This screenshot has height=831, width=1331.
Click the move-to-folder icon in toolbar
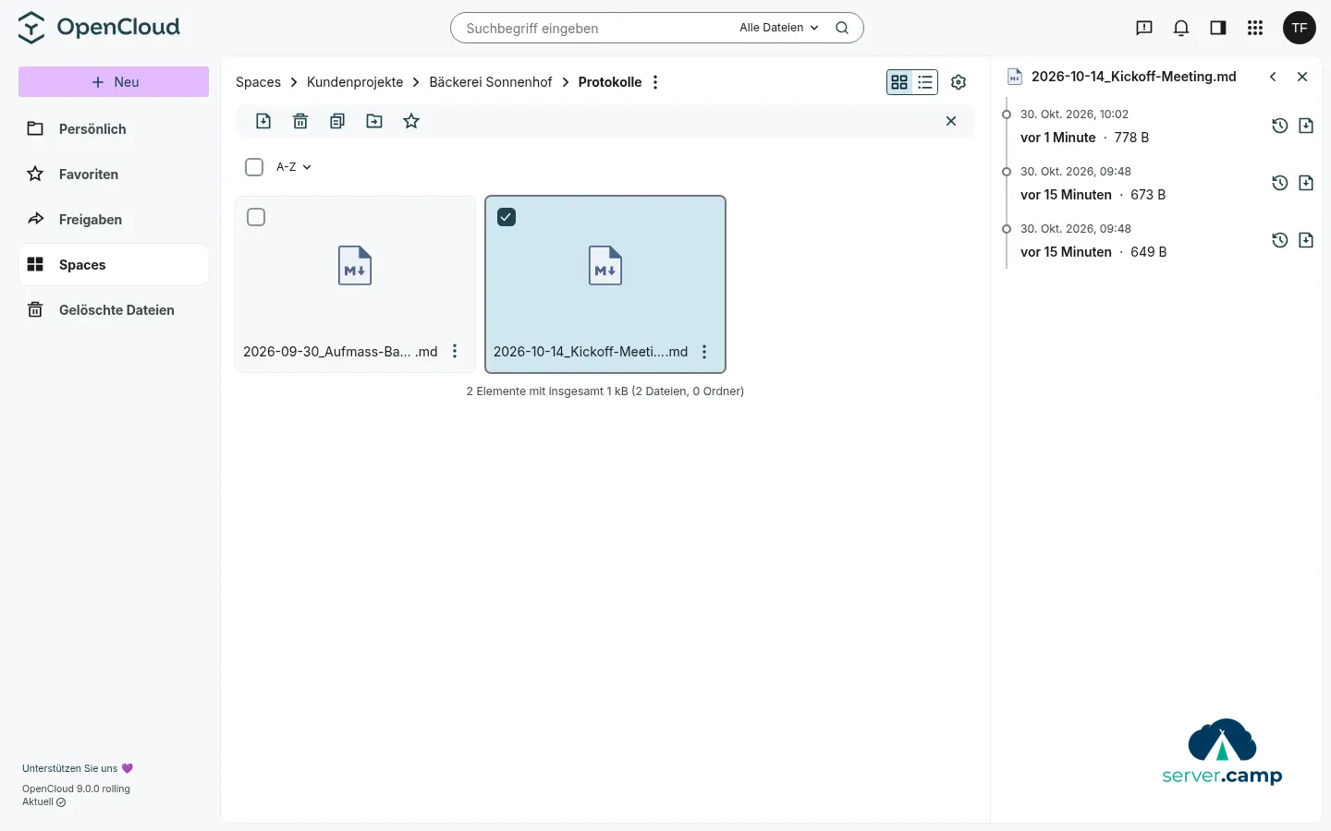(374, 121)
